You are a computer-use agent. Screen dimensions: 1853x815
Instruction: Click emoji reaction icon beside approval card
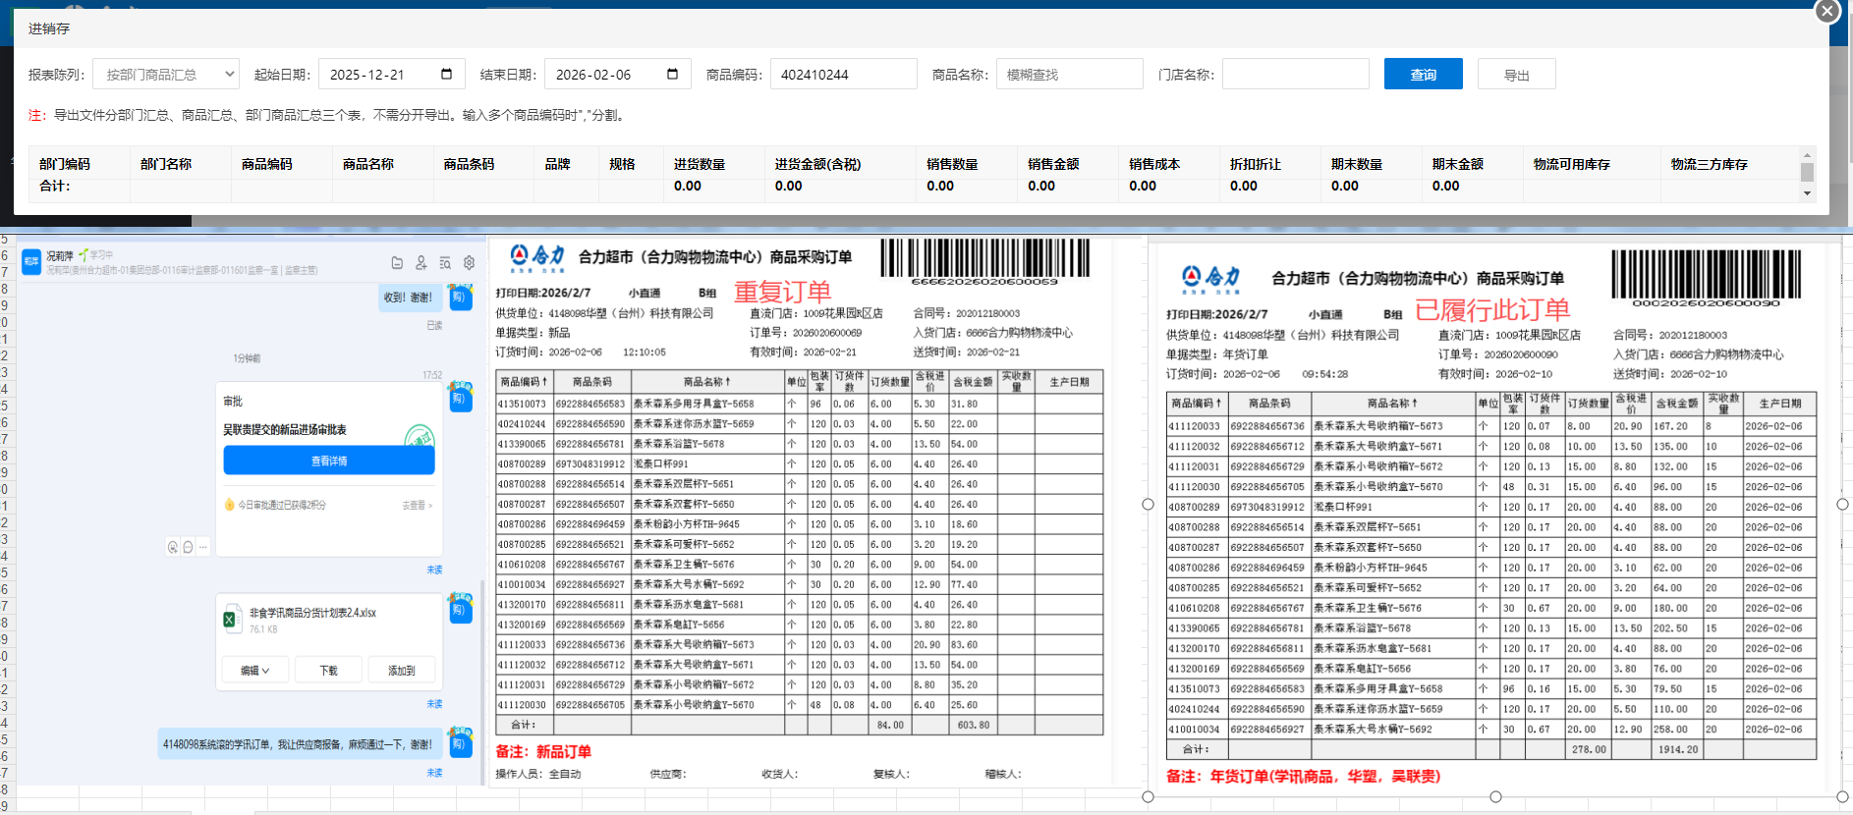coord(173,547)
